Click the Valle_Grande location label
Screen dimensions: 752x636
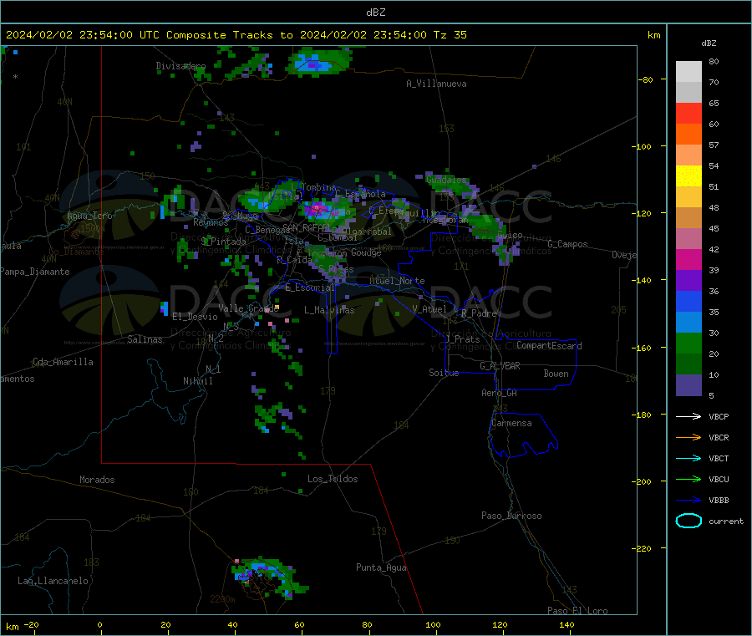[x=248, y=308]
